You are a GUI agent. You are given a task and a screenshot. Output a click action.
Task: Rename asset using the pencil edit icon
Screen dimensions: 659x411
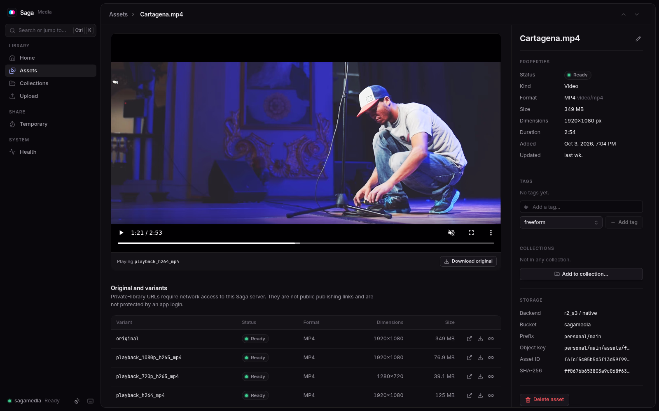pyautogui.click(x=638, y=39)
